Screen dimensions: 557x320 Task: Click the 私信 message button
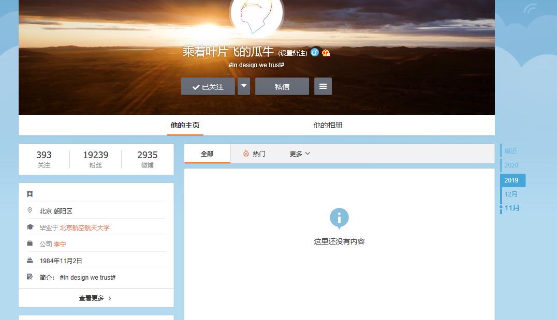(x=282, y=86)
